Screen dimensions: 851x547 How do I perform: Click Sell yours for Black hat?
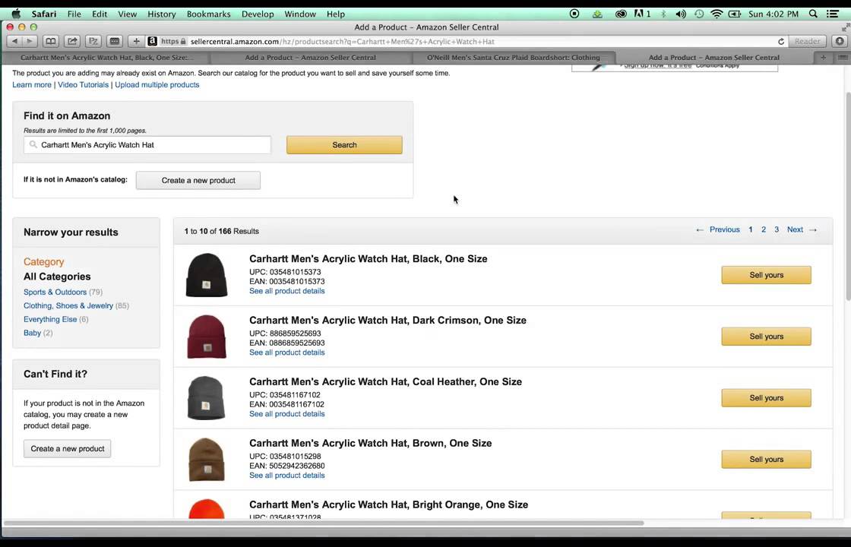pos(766,275)
